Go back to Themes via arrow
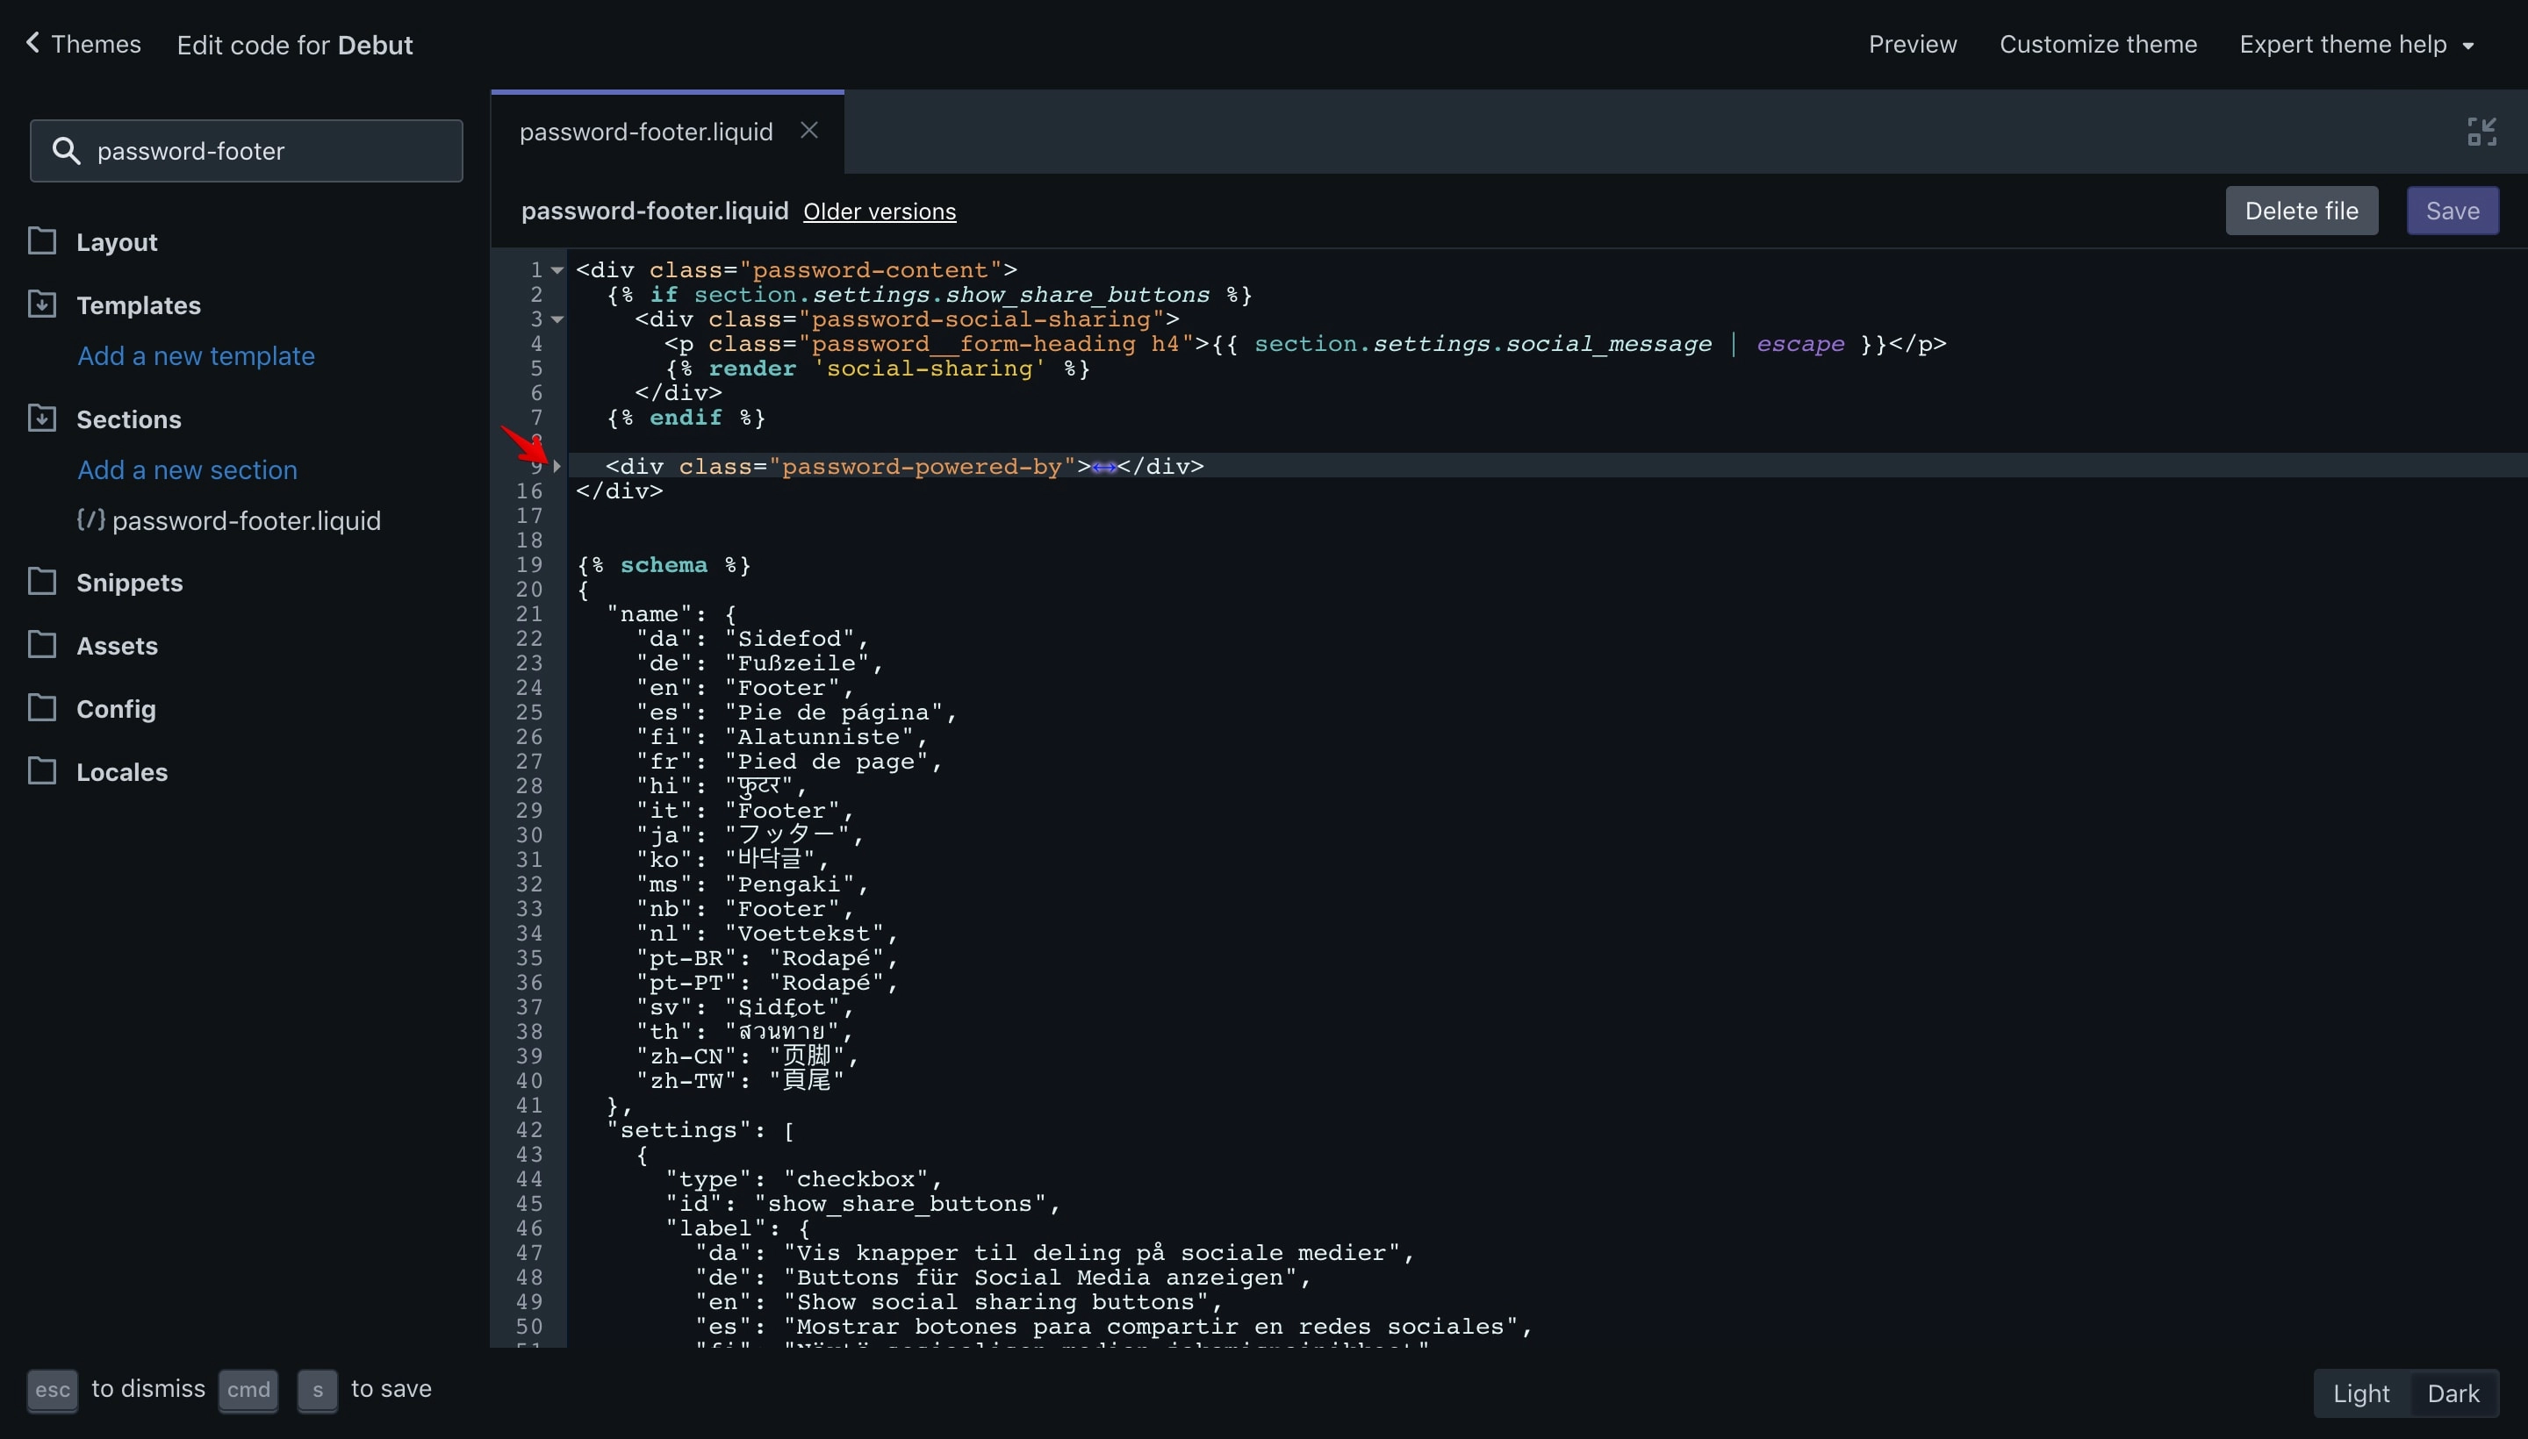The height and width of the screenshot is (1439, 2528). [32, 44]
